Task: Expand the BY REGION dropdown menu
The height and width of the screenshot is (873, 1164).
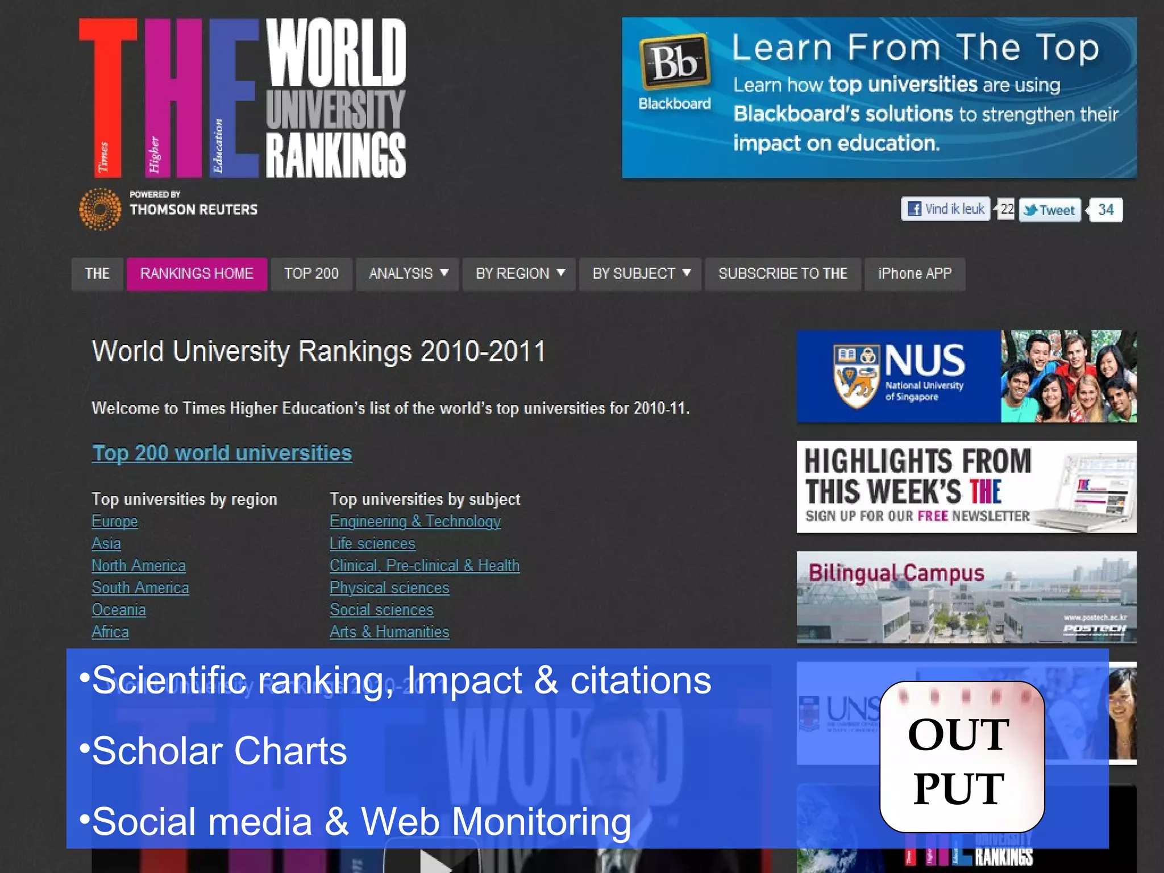Action: 519,274
